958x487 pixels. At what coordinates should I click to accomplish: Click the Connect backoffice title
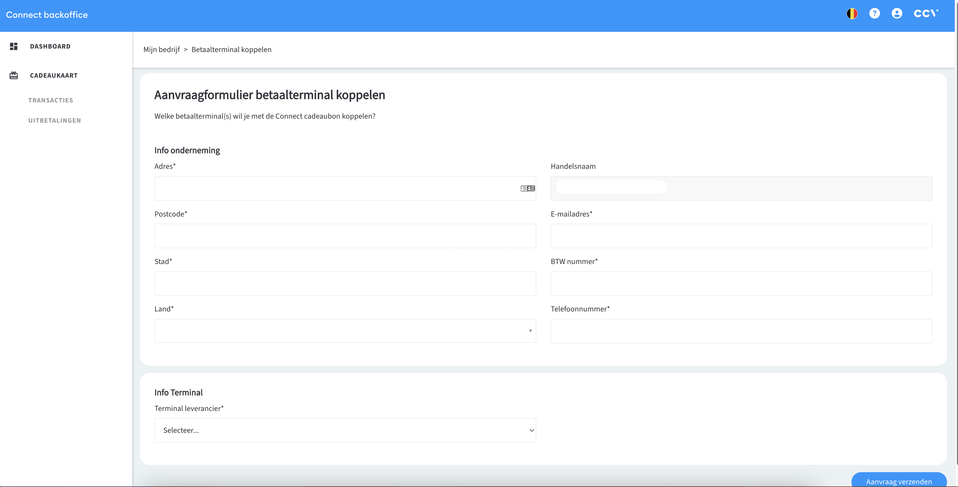click(x=47, y=15)
